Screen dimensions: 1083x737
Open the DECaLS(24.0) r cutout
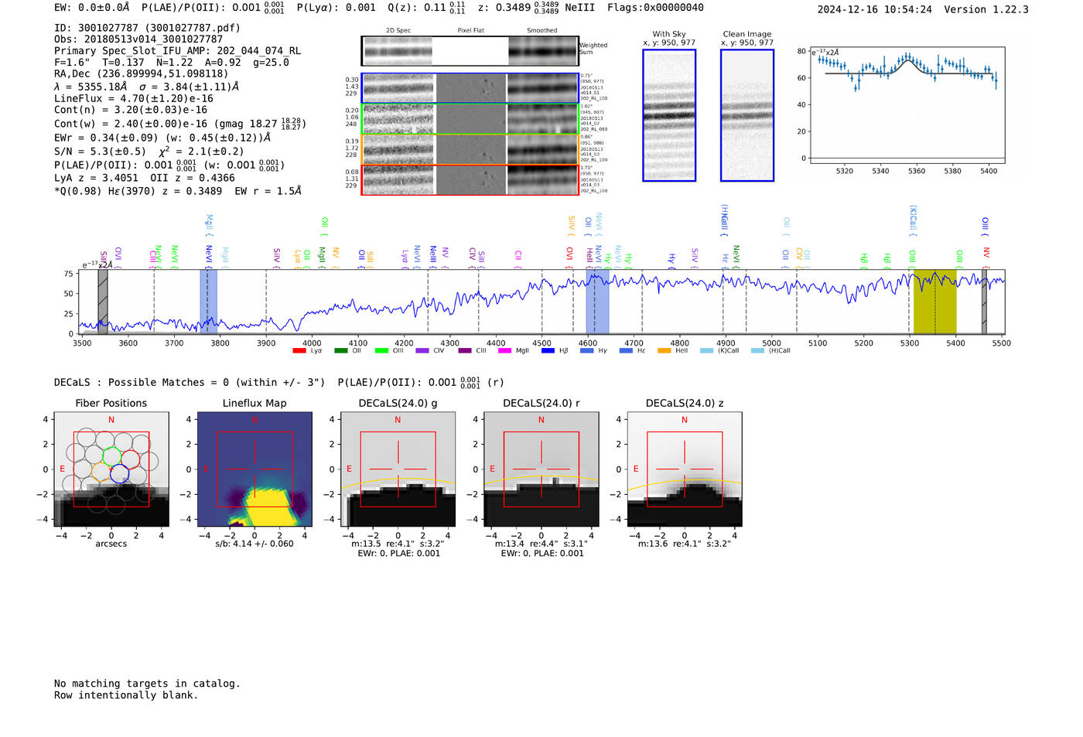(541, 469)
